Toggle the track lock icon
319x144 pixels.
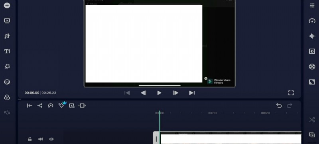click(x=30, y=139)
